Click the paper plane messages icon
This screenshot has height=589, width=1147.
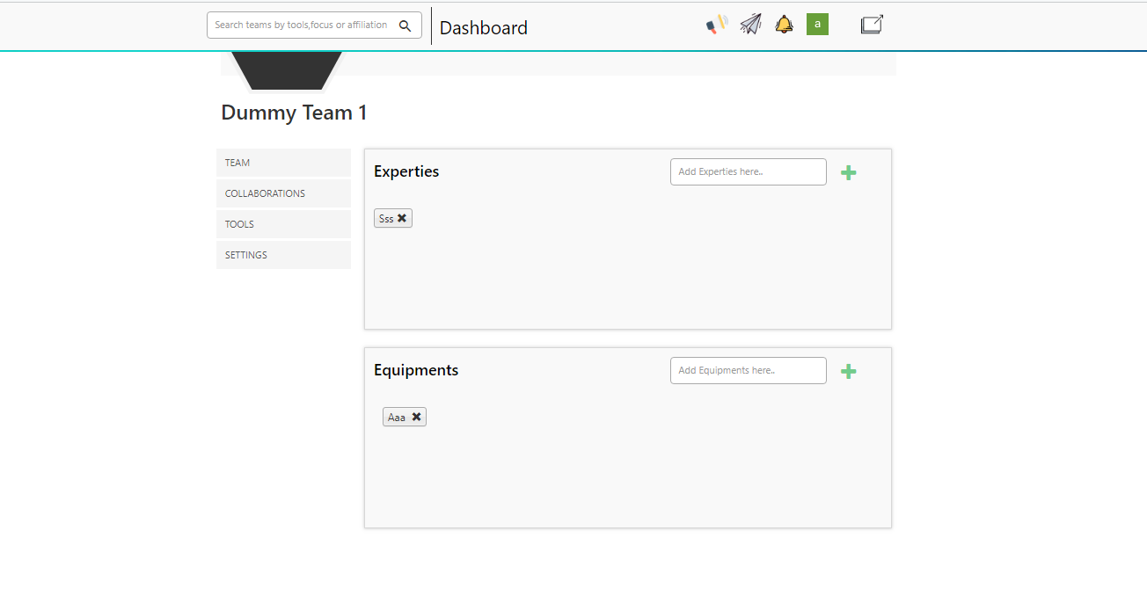(750, 25)
